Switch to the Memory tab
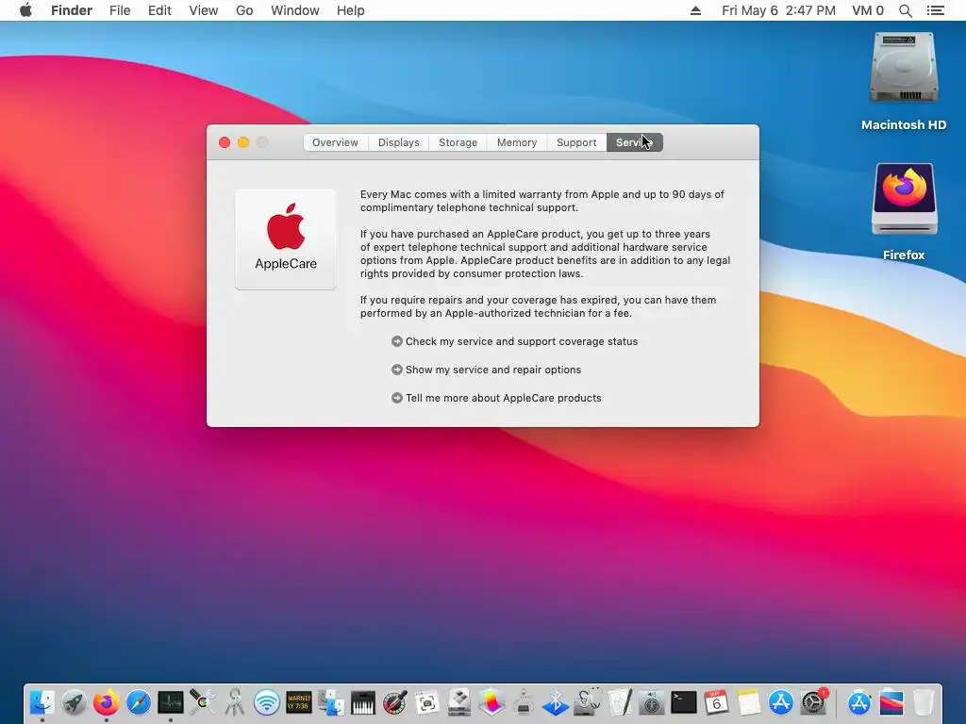The image size is (966, 724). coord(517,142)
